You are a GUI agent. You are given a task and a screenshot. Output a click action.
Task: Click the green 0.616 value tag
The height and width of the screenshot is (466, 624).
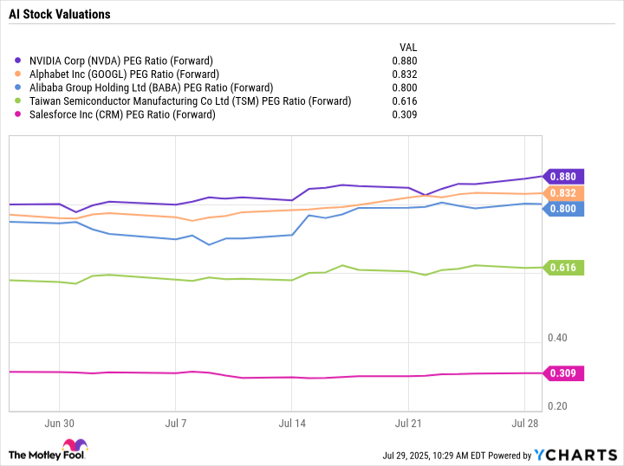(x=563, y=268)
